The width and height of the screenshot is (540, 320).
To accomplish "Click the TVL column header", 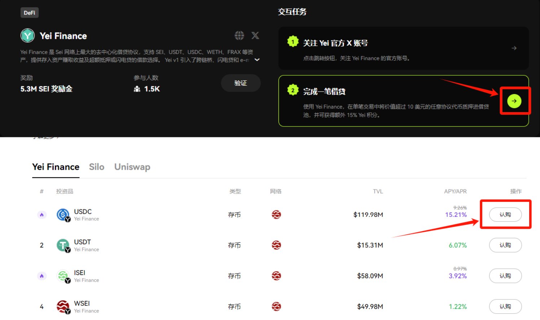I will [378, 191].
